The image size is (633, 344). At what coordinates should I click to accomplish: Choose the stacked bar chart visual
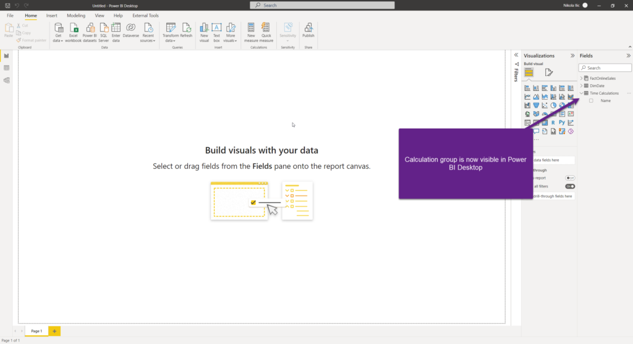click(x=527, y=88)
